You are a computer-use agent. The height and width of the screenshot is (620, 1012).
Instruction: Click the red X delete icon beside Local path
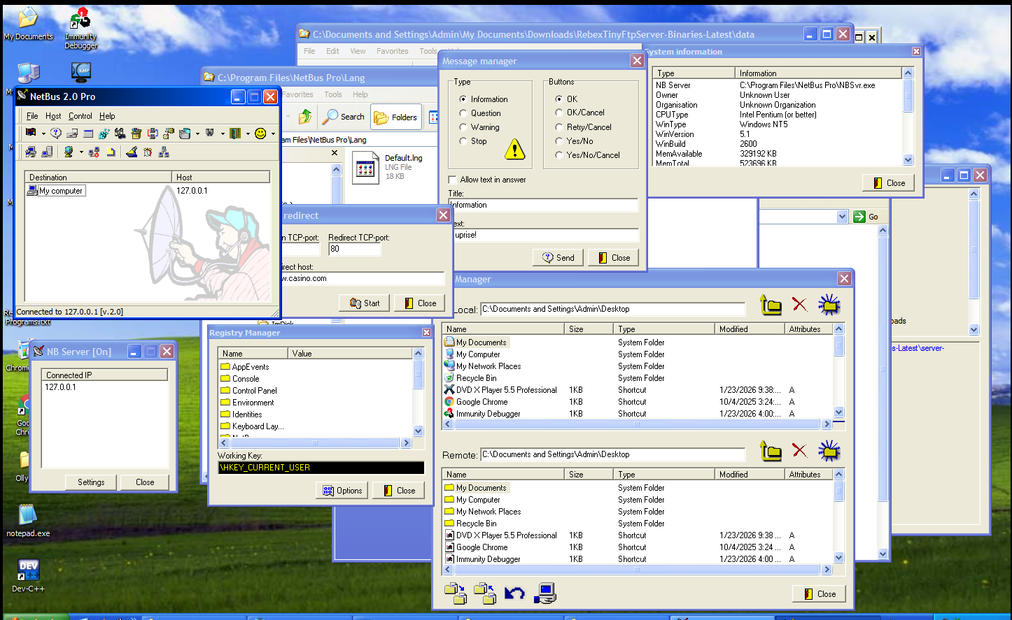point(799,305)
